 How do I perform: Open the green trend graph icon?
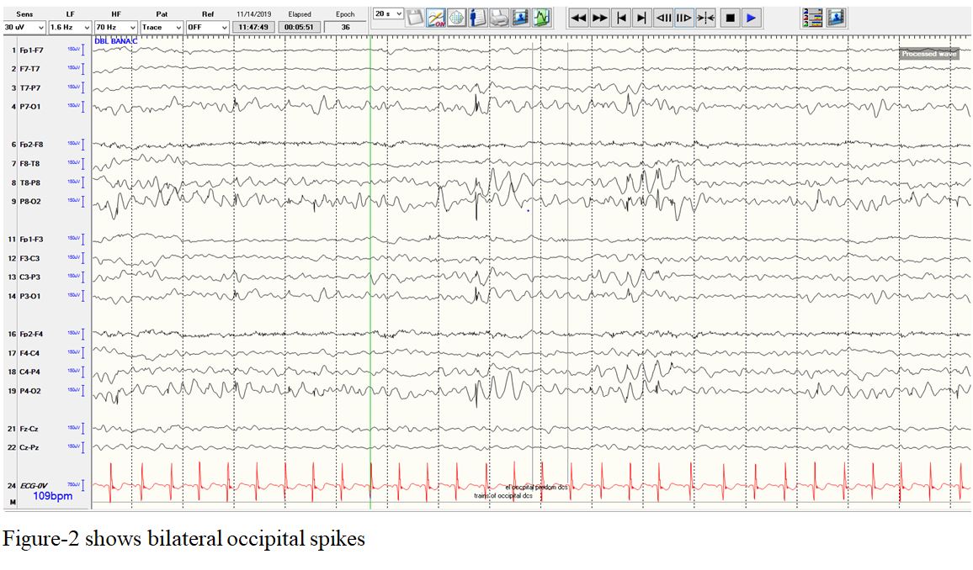(x=542, y=18)
